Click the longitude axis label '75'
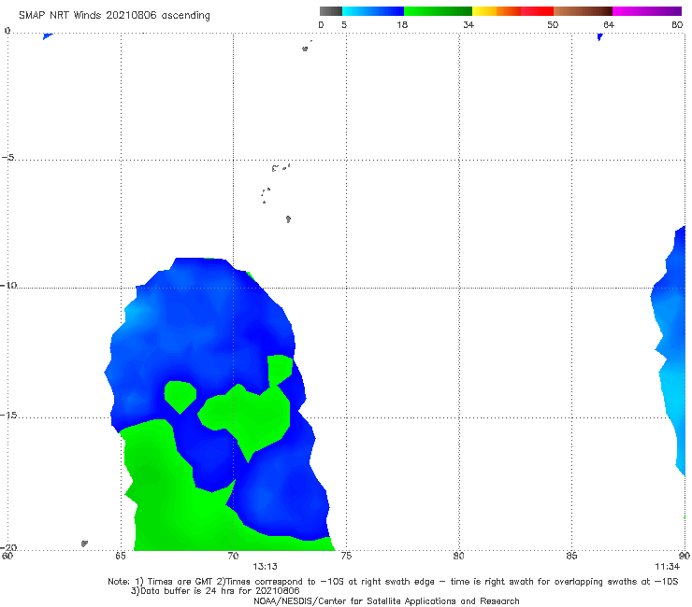Image resolution: width=692 pixels, height=607 pixels. point(346,556)
